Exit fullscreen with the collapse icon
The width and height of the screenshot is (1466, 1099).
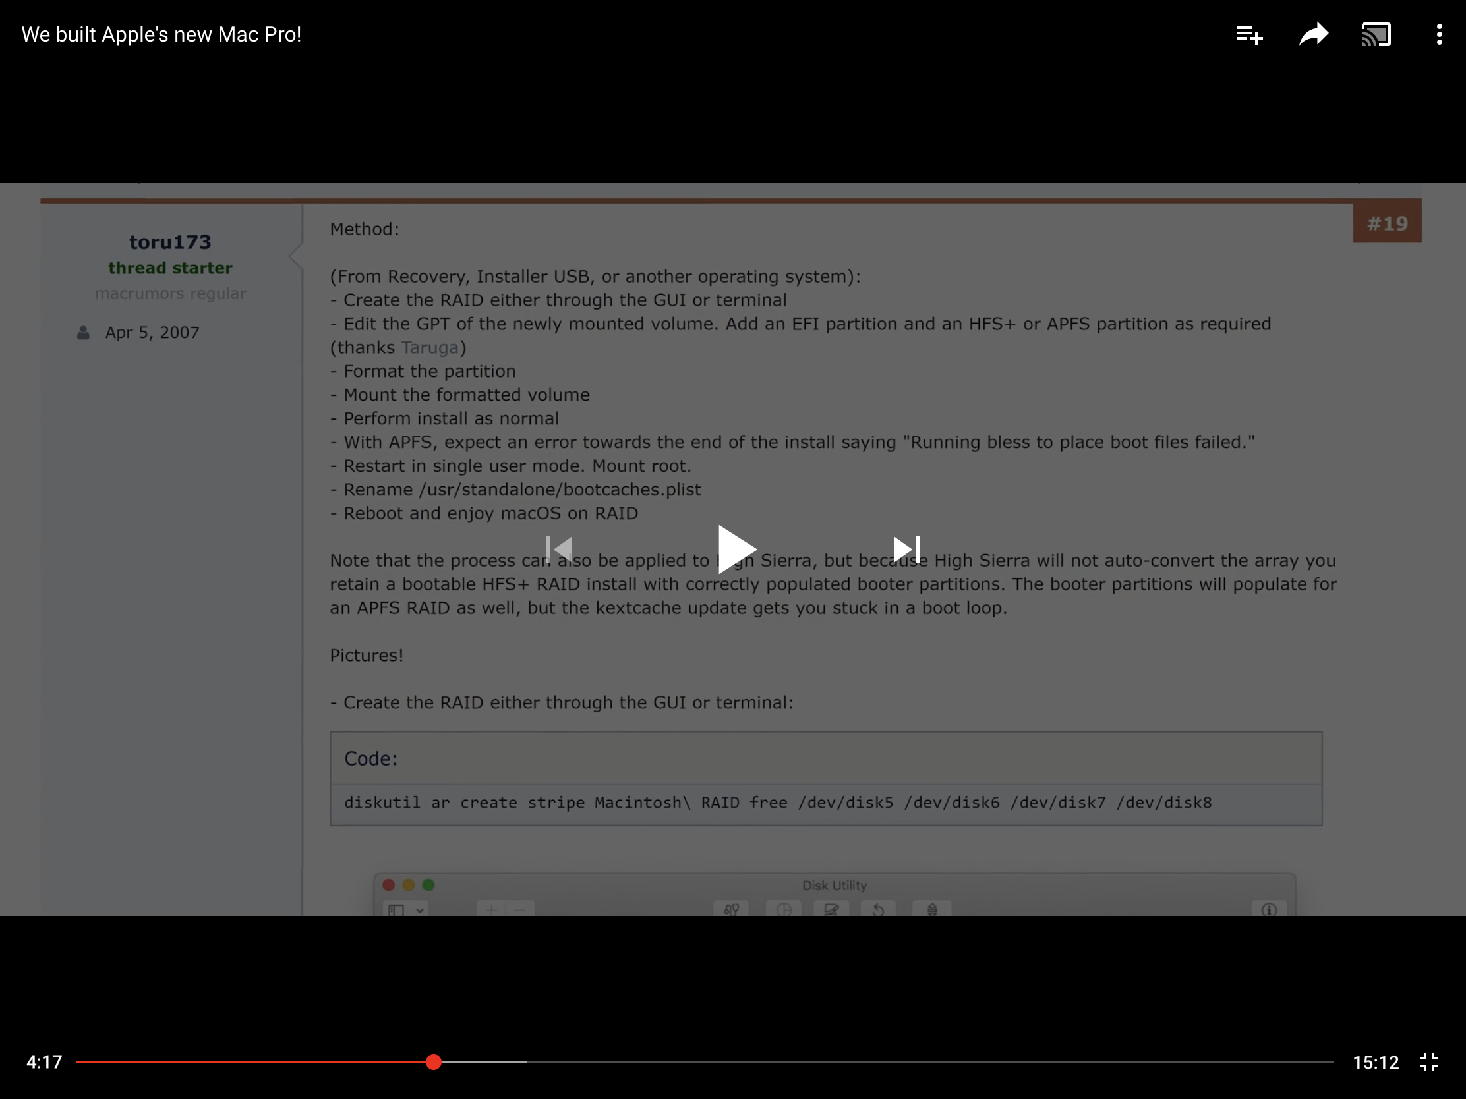(1429, 1062)
